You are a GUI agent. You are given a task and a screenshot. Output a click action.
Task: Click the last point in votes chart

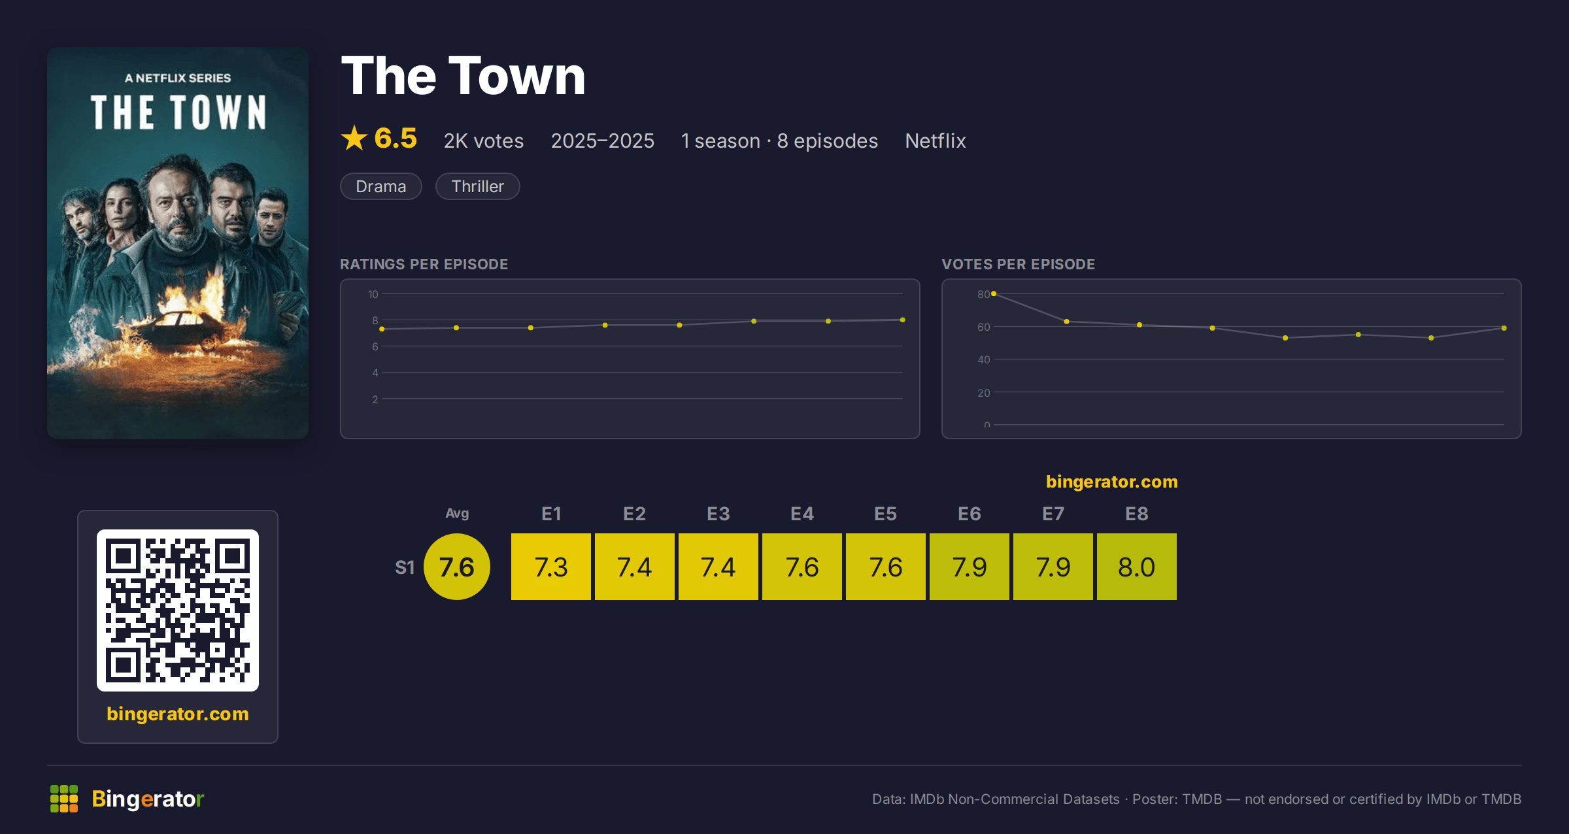(x=1504, y=328)
